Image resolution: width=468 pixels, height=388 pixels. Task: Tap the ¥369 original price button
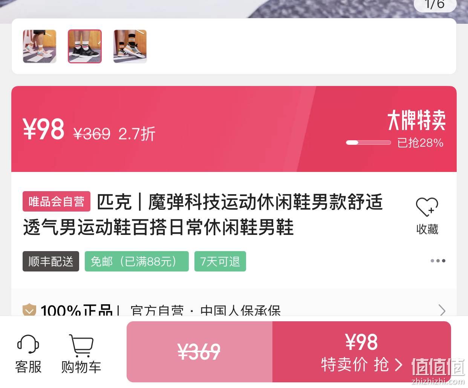click(x=199, y=352)
